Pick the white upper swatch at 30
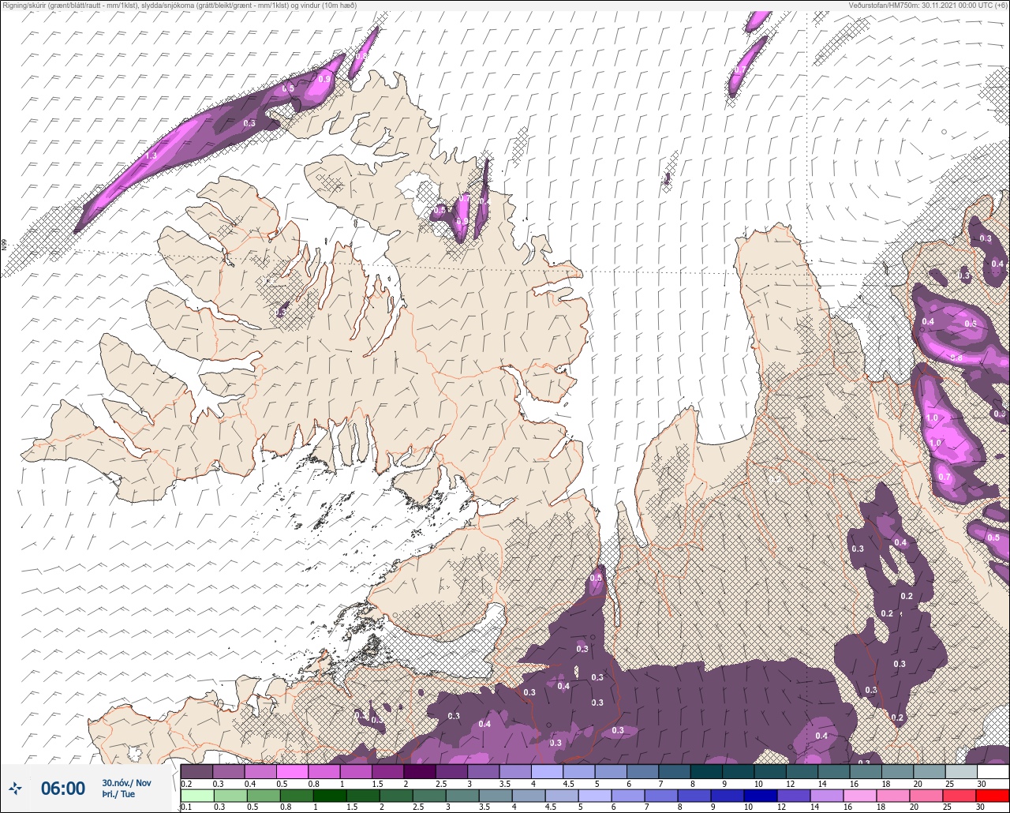The image size is (1010, 813). click(993, 771)
